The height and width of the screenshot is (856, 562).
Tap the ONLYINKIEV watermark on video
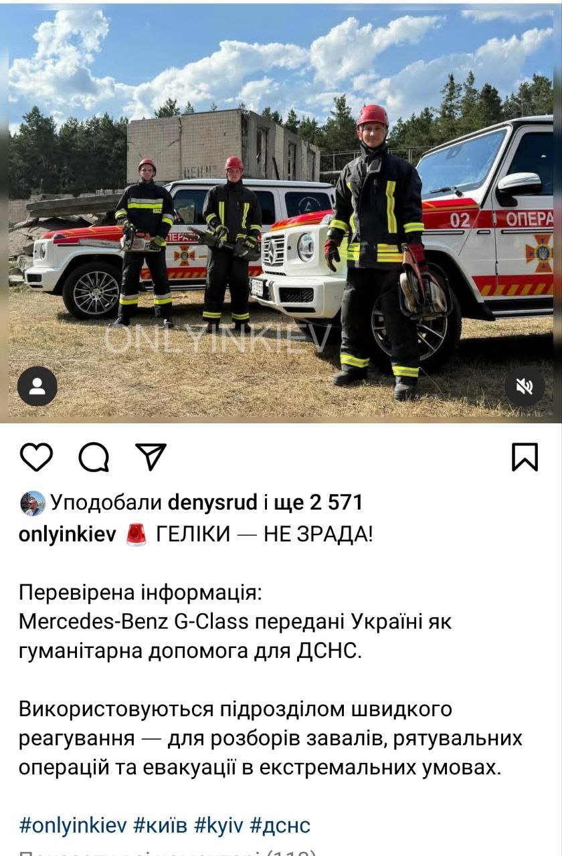point(217,339)
